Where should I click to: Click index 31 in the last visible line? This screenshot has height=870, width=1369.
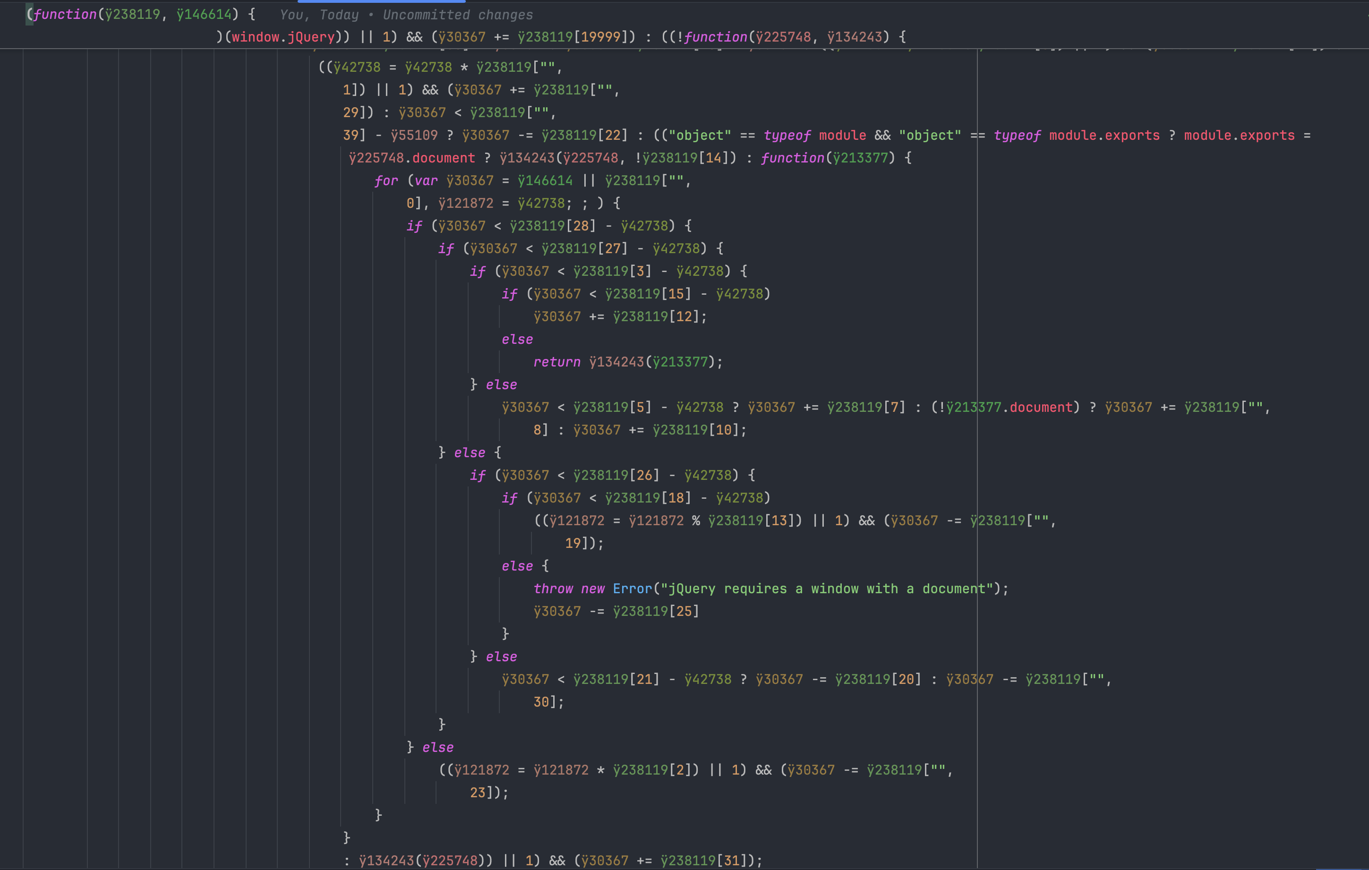tap(732, 861)
